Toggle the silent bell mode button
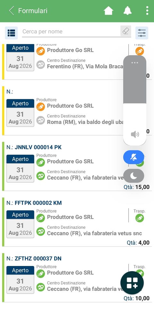Viewport: 154px width, 309px height. (134, 157)
